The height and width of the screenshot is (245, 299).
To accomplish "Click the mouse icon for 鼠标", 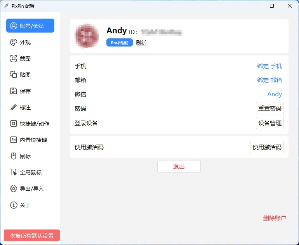I will coord(14,156).
